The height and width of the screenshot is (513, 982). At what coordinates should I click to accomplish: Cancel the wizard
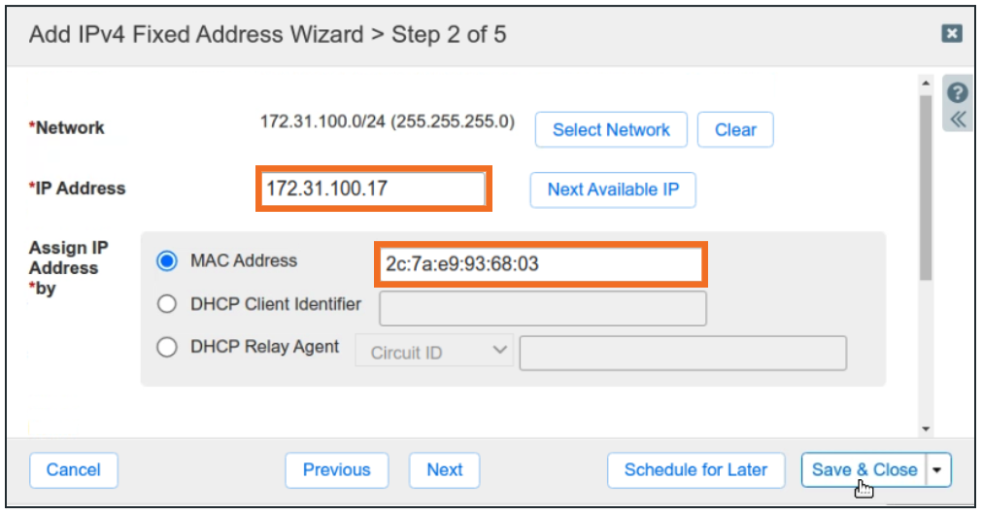[x=74, y=470]
